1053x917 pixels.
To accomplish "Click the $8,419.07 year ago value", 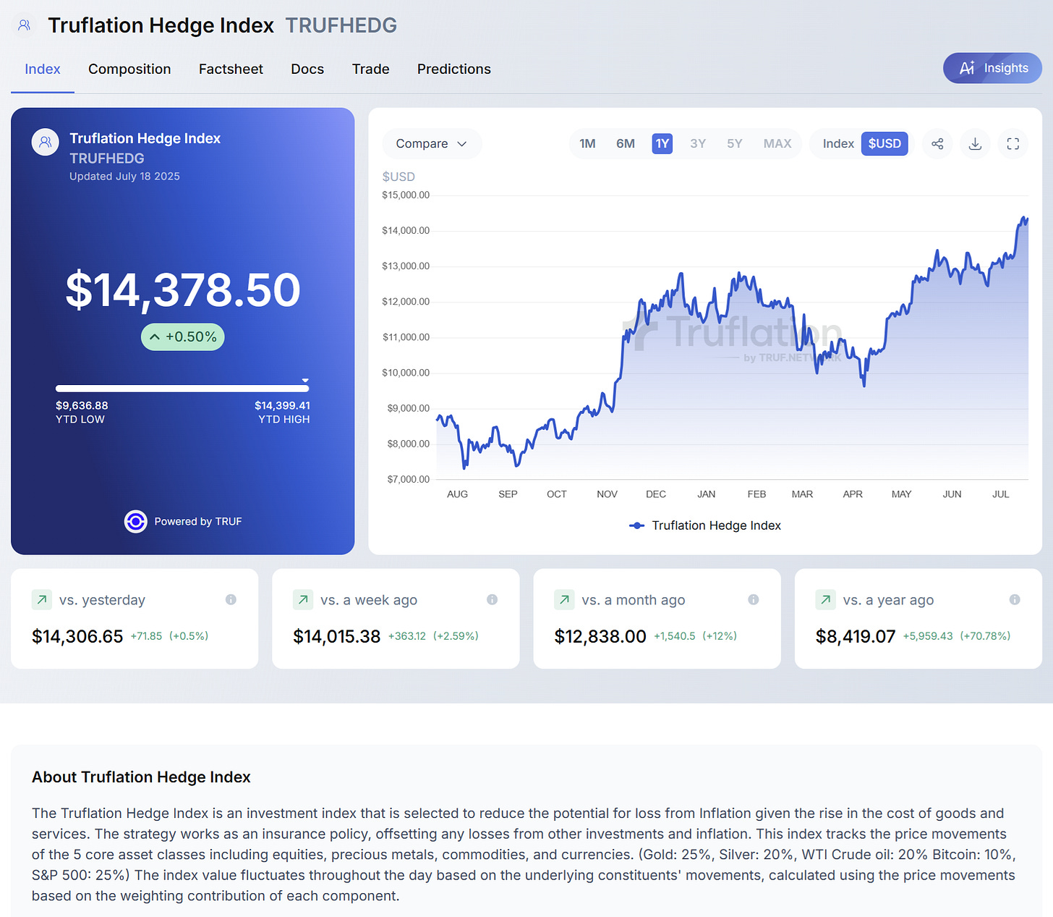I will coord(856,637).
